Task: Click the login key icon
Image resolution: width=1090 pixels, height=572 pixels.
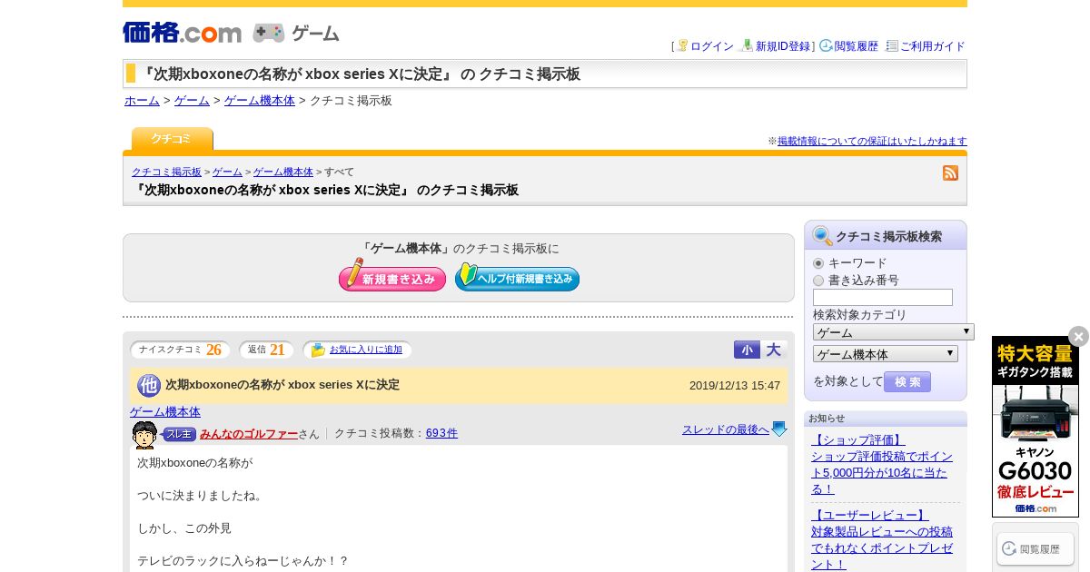Action: pos(682,45)
